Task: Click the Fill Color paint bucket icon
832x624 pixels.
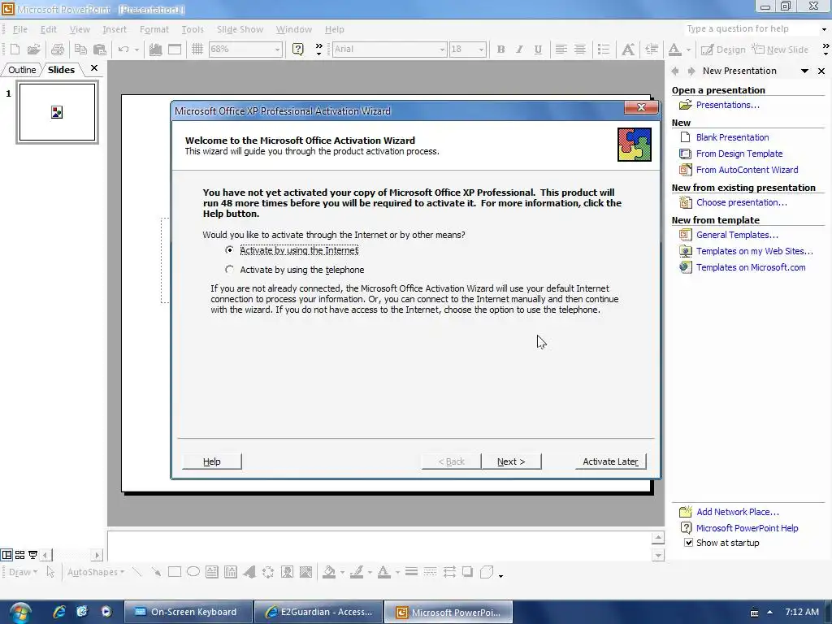Action: (329, 571)
